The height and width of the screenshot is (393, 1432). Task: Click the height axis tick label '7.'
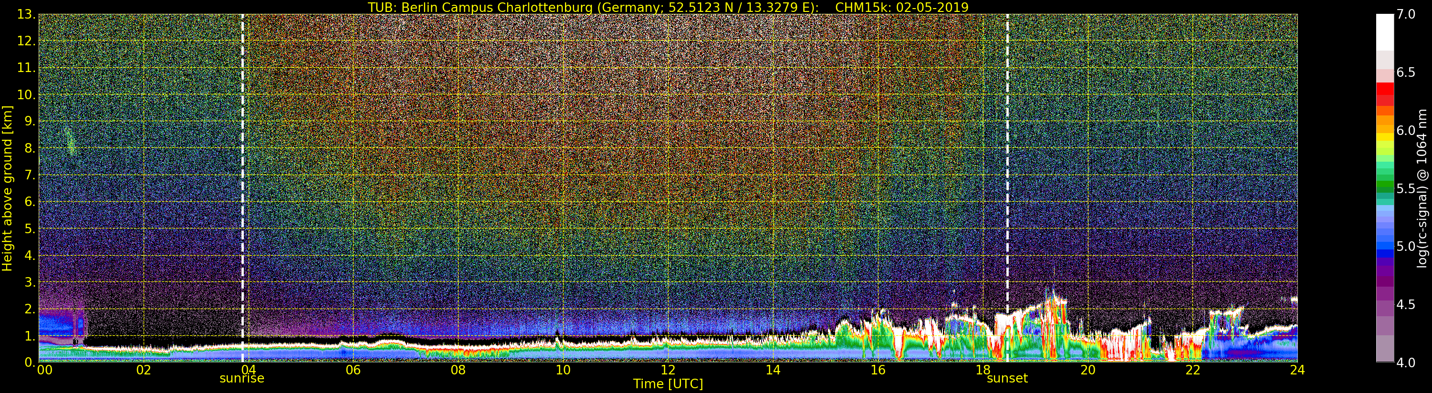pos(30,175)
